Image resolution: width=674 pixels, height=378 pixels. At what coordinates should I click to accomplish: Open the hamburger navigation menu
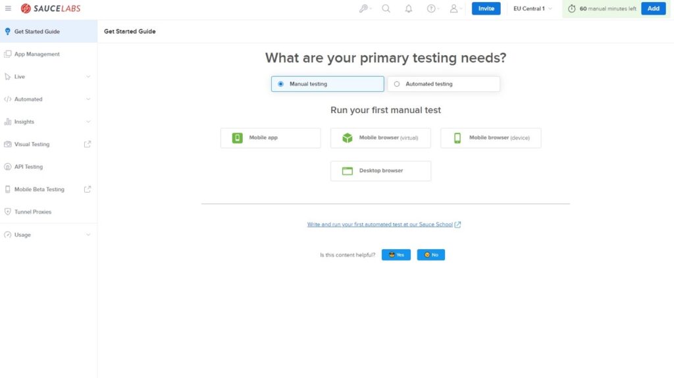8,9
